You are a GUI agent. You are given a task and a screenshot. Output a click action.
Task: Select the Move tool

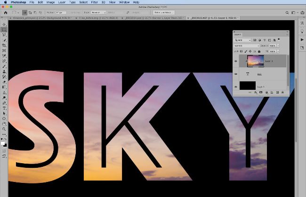pos(4,24)
